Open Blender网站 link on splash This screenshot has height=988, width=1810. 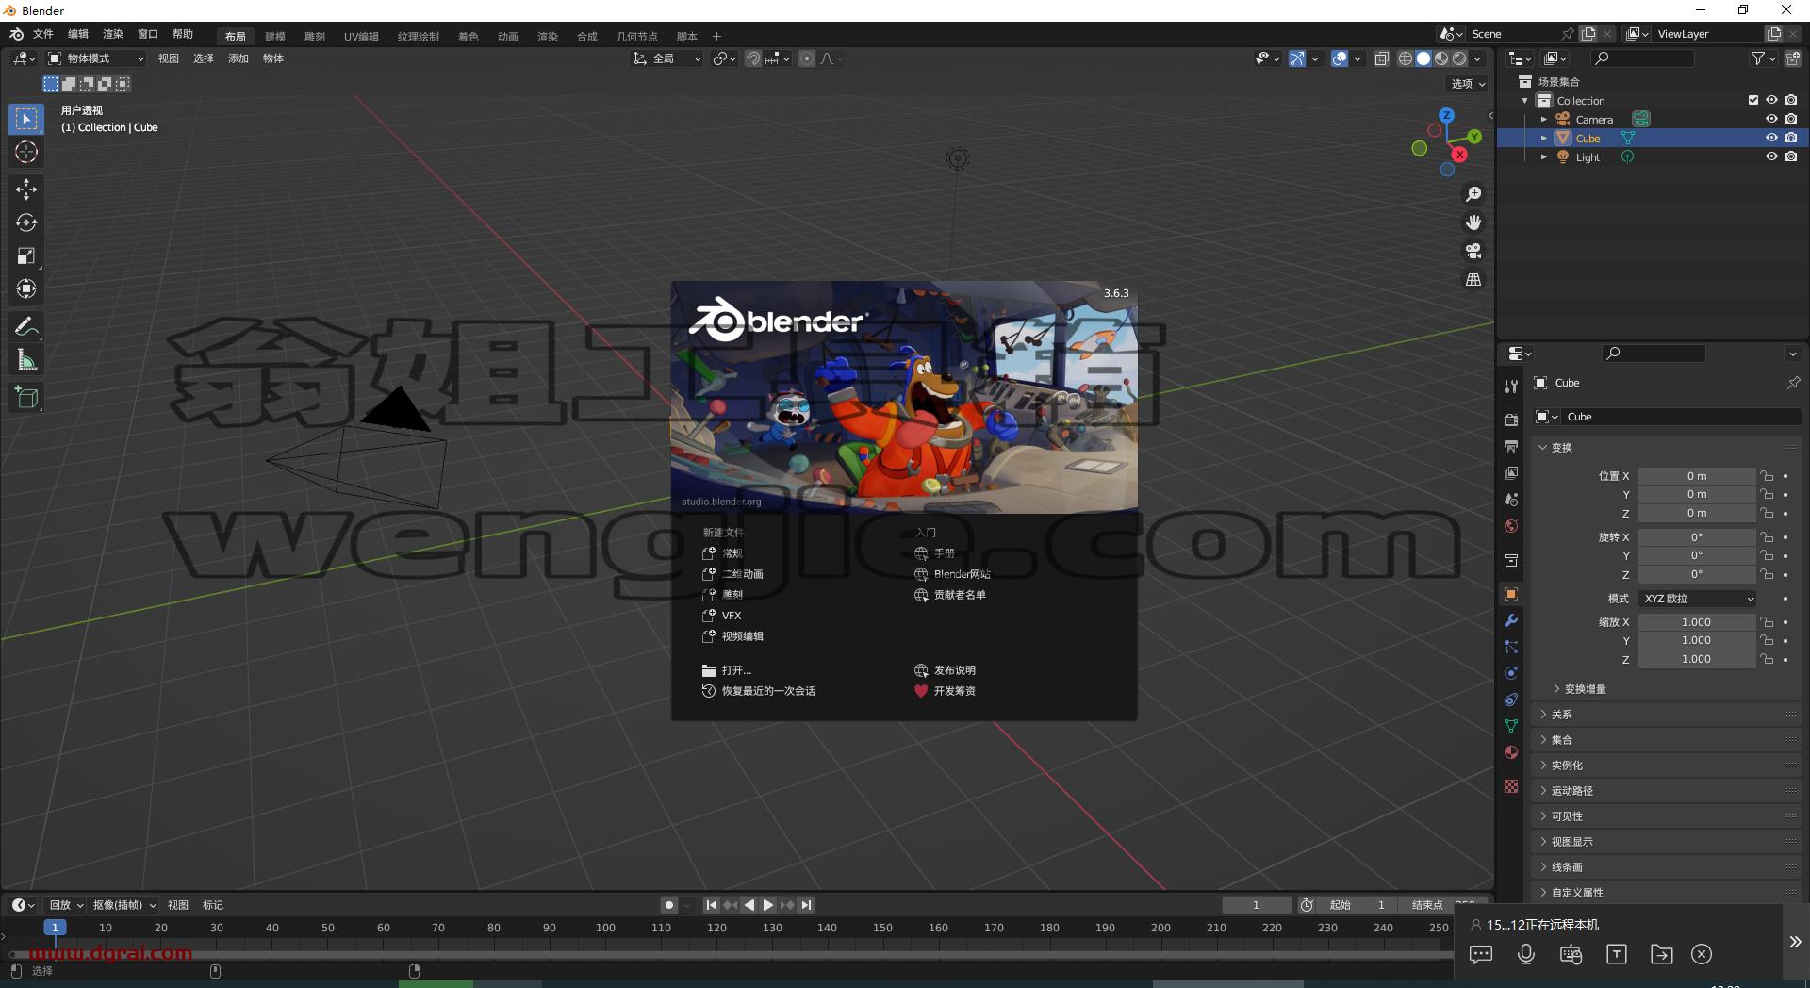(x=952, y=574)
